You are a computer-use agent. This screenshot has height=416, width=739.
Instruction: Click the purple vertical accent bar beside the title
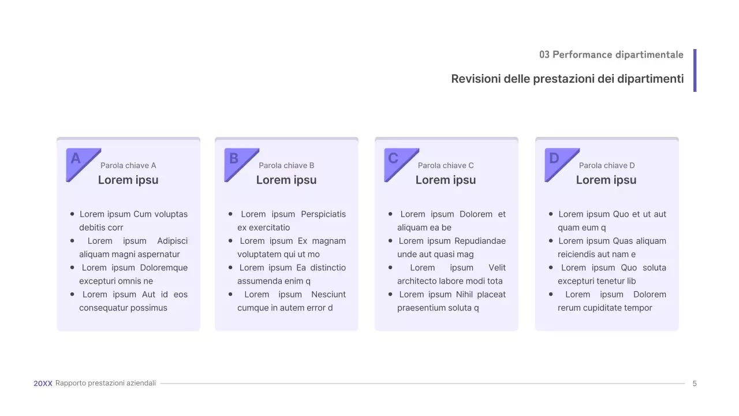coord(695,70)
